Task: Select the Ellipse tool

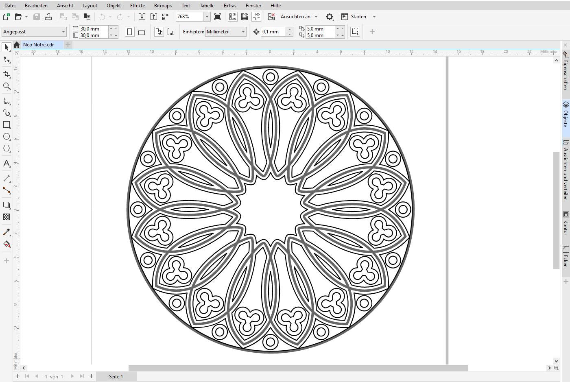Action: pos(6,137)
